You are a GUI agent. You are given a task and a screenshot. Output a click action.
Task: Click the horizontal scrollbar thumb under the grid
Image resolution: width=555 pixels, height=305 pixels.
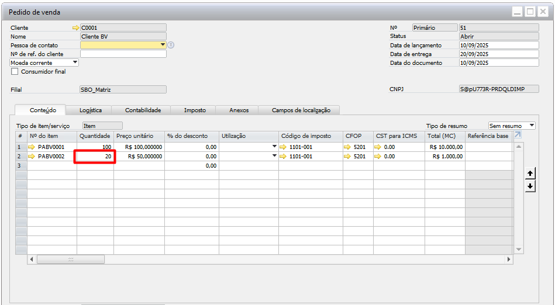tap(71, 258)
